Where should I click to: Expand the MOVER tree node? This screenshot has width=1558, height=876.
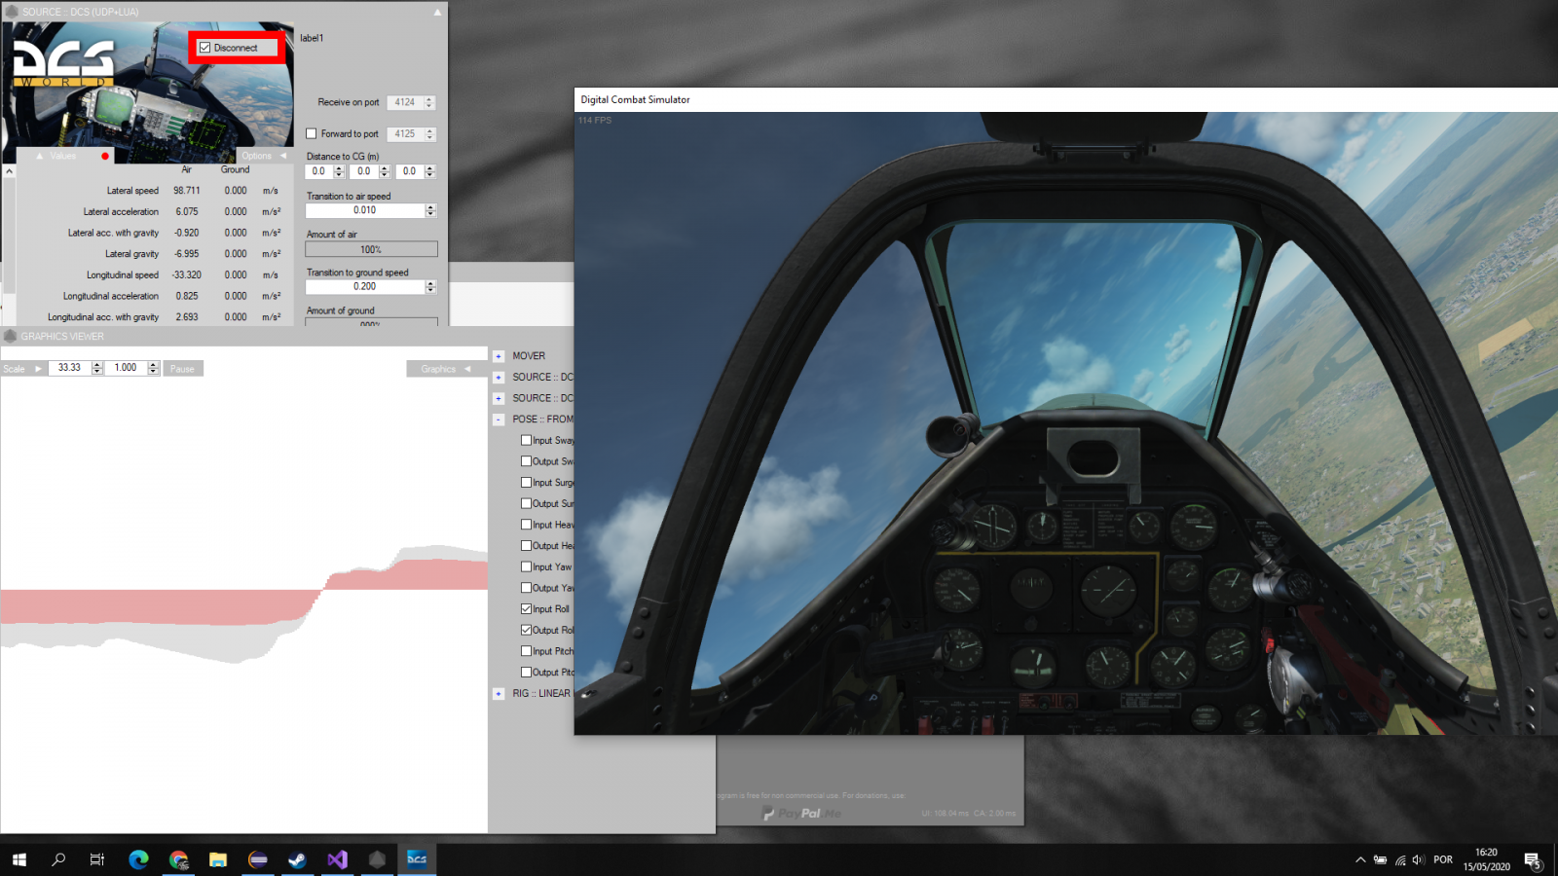pos(499,356)
